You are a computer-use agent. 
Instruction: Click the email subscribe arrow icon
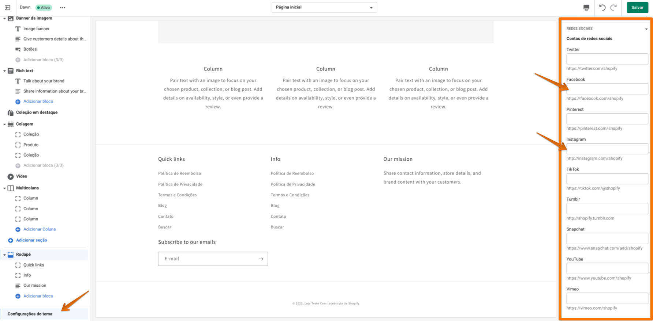click(261, 259)
